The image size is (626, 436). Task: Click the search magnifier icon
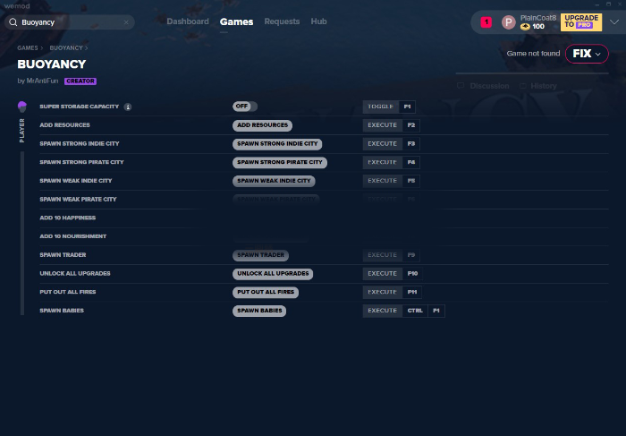(x=13, y=21)
